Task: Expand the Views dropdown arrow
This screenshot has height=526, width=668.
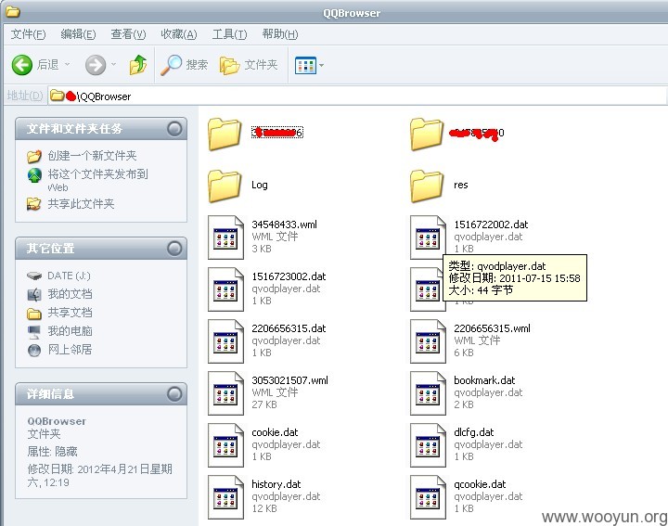Action: click(x=321, y=65)
